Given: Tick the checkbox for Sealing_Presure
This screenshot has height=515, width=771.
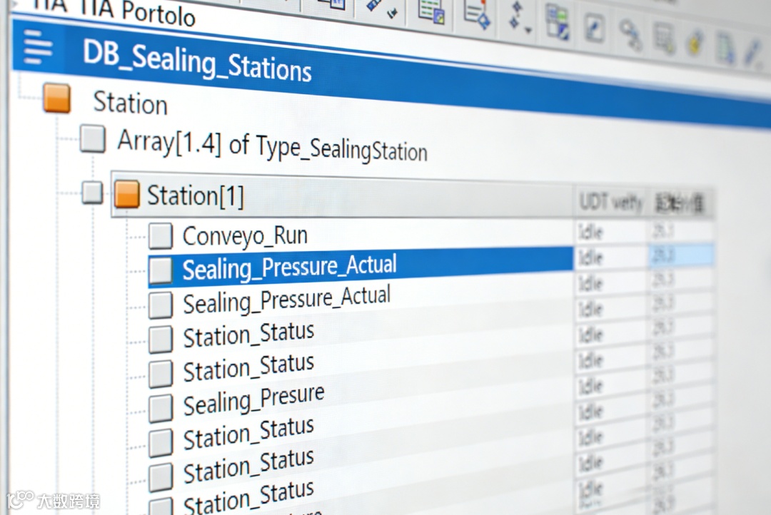Looking at the screenshot, I should [x=161, y=407].
